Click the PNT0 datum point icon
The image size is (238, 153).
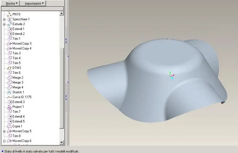point(10,15)
